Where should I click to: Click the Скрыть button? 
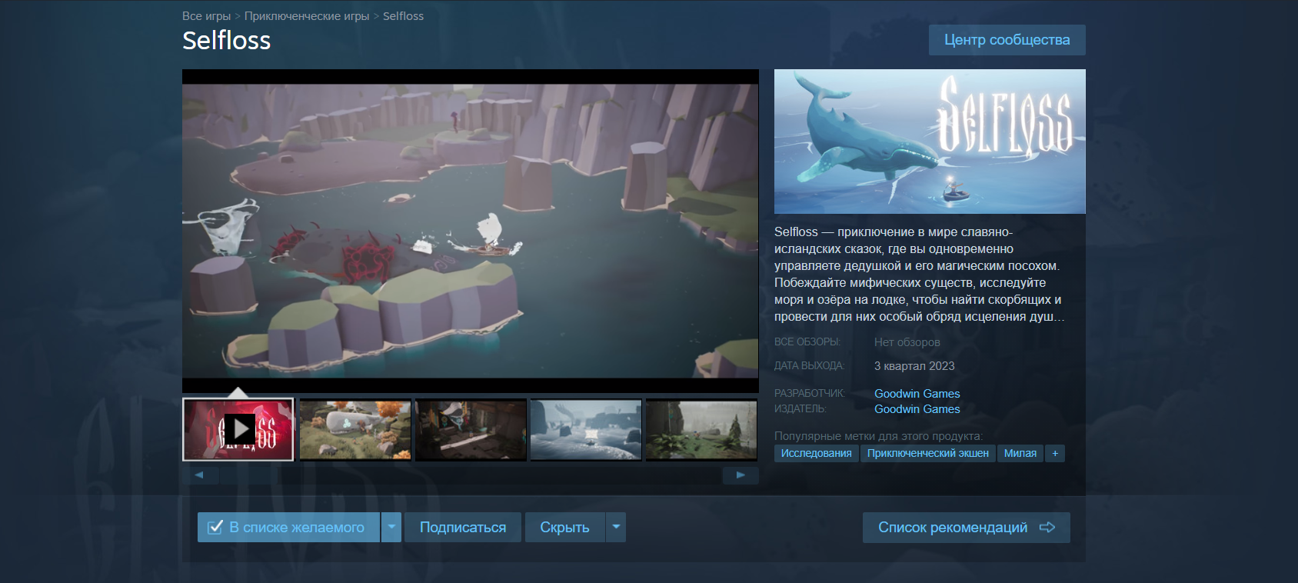564,528
